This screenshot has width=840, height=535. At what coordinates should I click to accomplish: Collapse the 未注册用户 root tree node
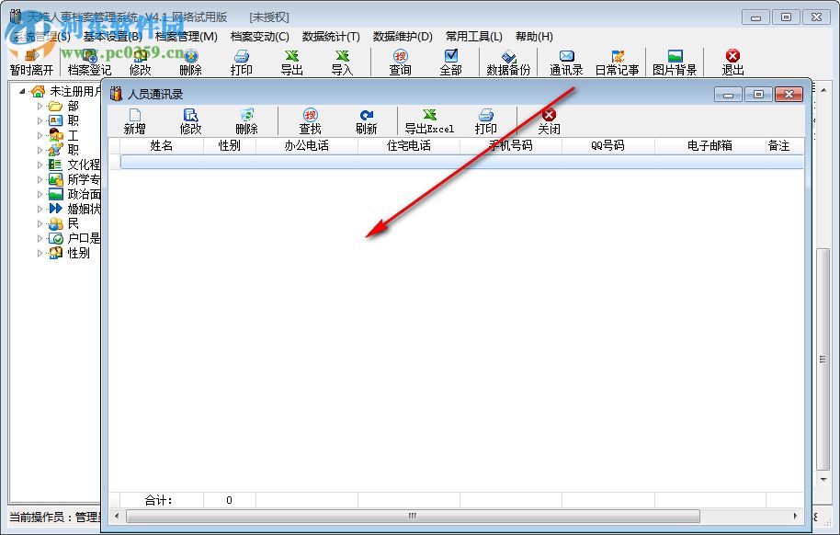[x=22, y=91]
